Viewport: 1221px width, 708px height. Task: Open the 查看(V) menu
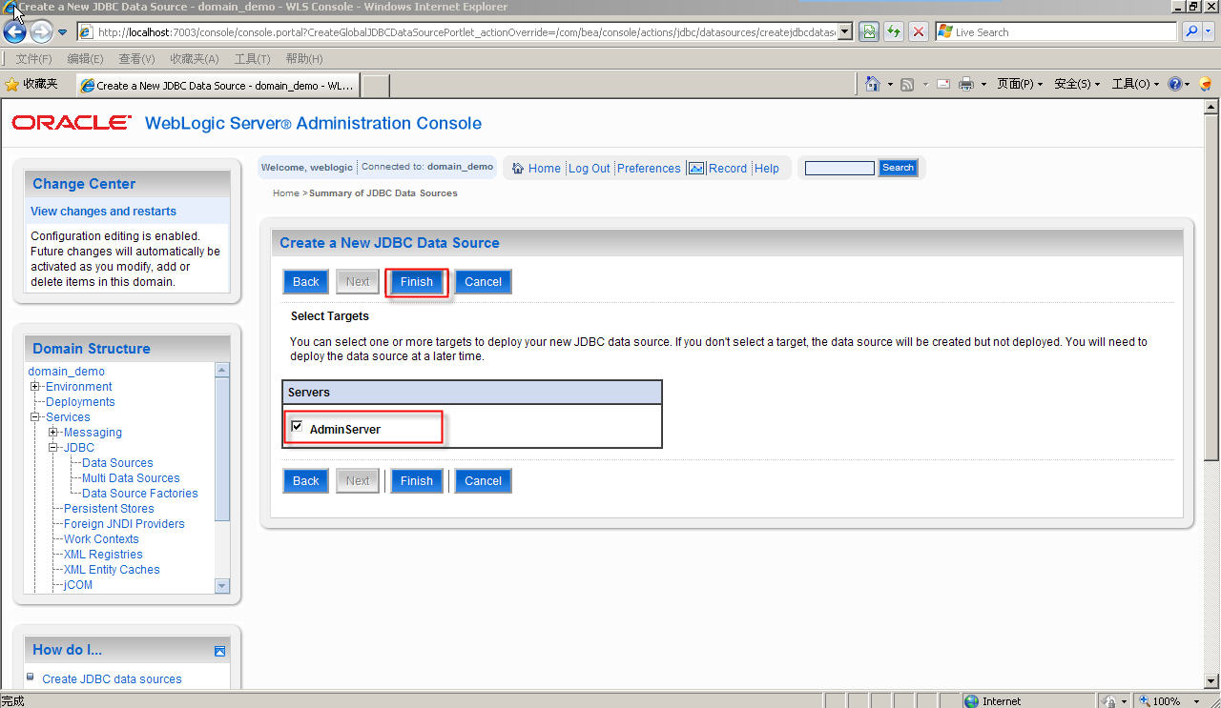pyautogui.click(x=136, y=59)
